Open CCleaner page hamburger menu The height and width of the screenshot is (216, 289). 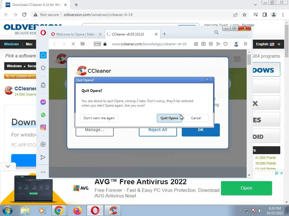pos(237,59)
